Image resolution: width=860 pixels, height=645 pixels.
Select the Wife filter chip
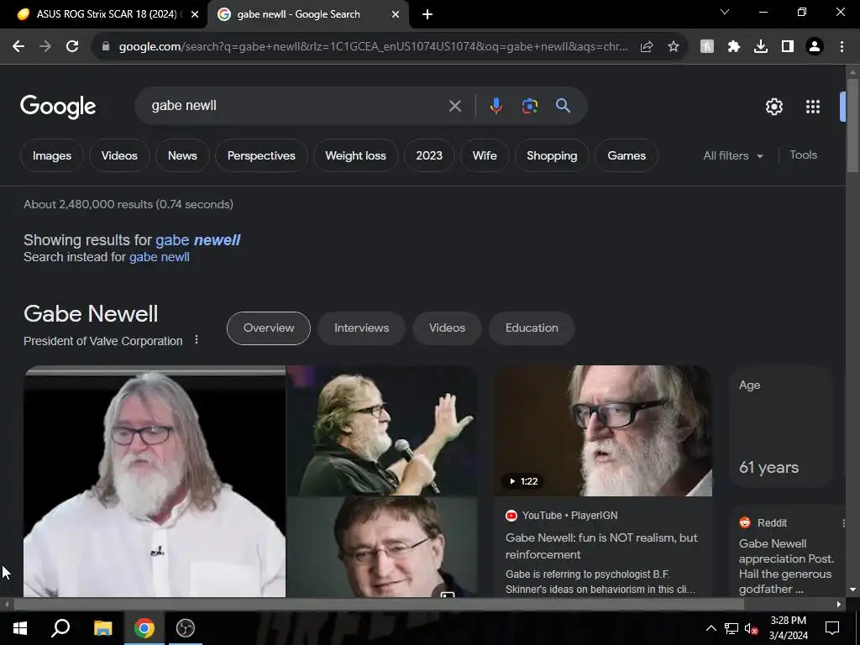pos(485,155)
